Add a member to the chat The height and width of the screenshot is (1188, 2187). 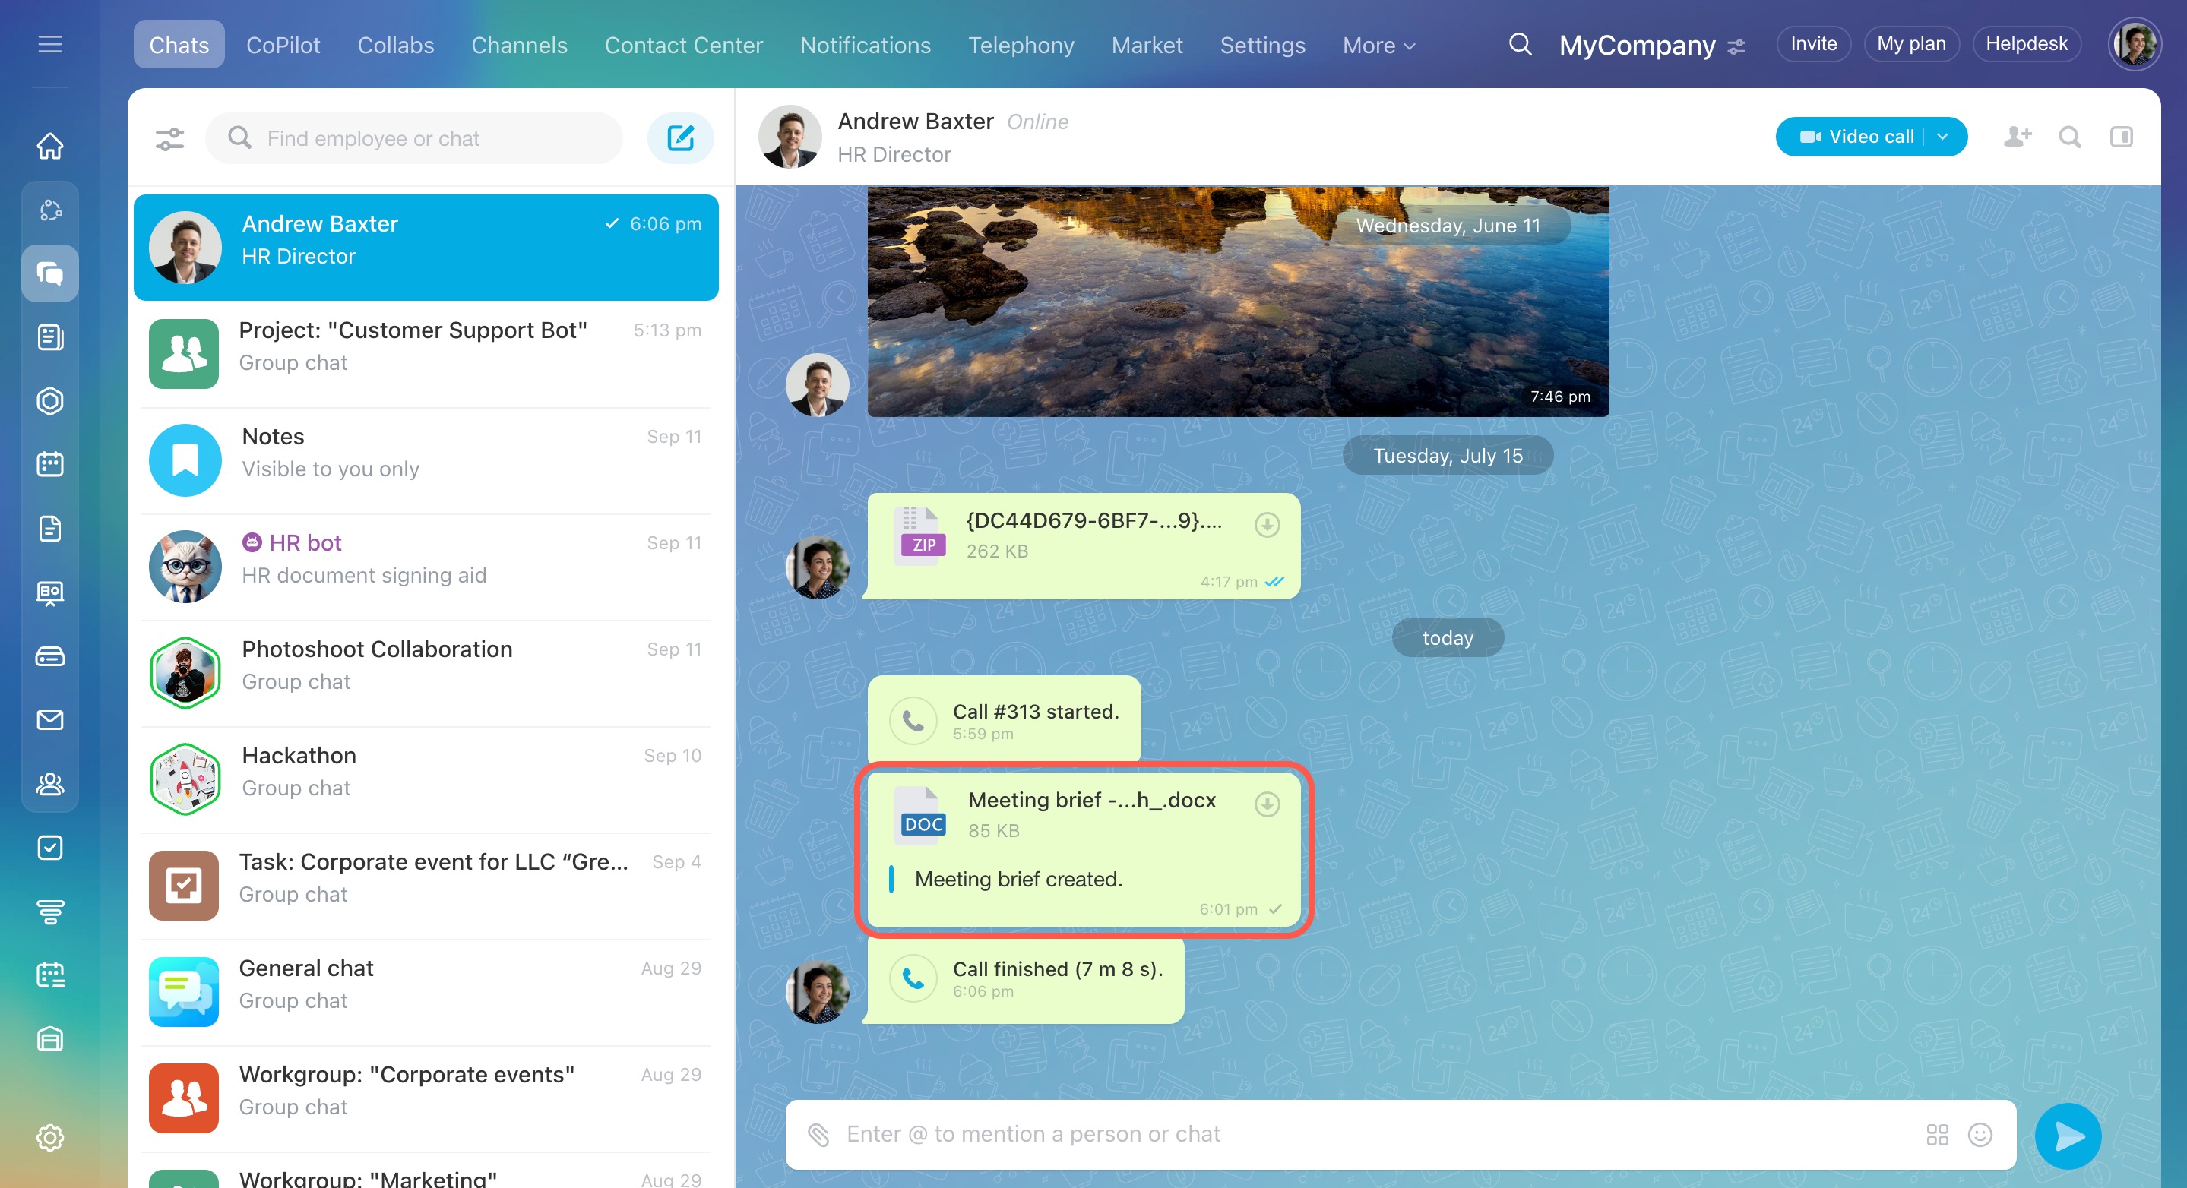[2018, 137]
